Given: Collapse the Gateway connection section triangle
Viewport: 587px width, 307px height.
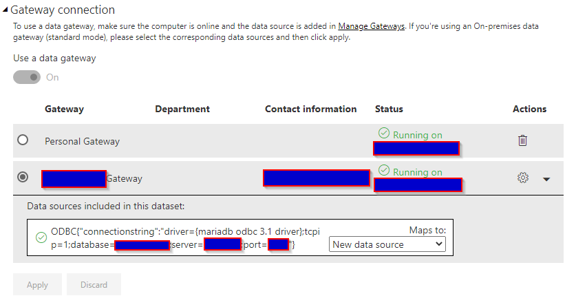Looking at the screenshot, I should pos(6,10).
